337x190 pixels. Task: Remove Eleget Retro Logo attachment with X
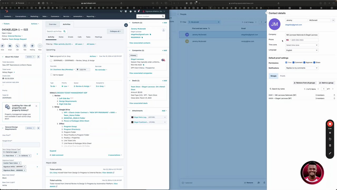coord(165,117)
